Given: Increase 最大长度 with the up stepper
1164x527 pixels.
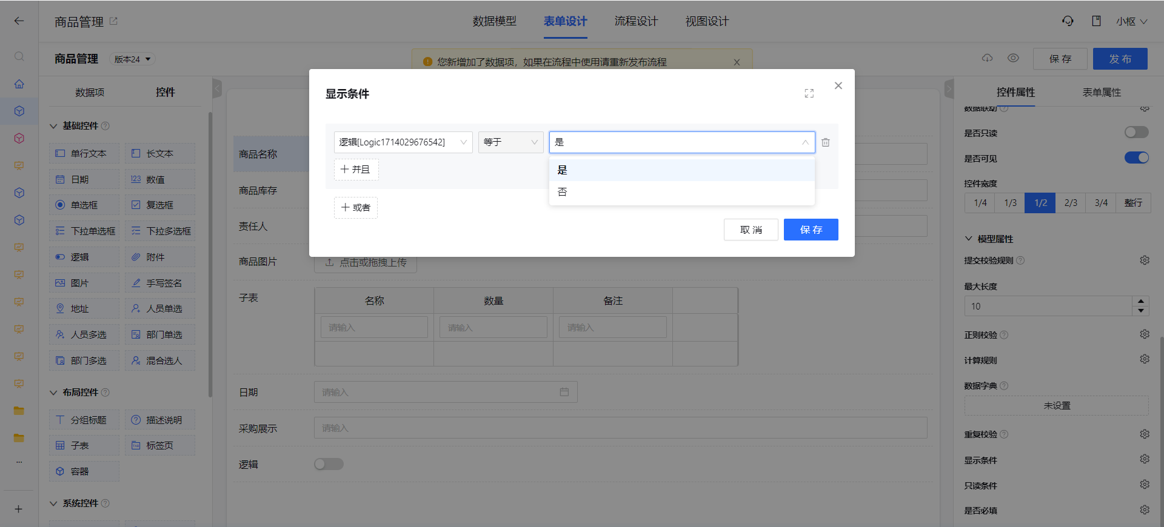Looking at the screenshot, I should click(x=1141, y=301).
